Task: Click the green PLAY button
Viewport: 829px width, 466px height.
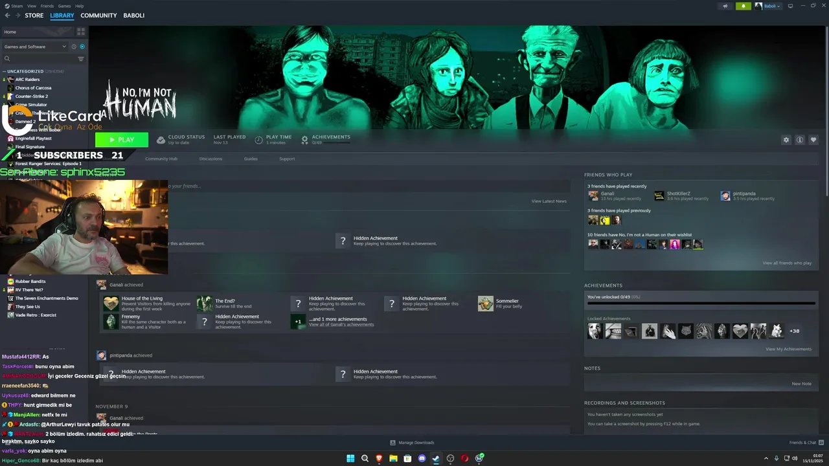Action: click(122, 140)
